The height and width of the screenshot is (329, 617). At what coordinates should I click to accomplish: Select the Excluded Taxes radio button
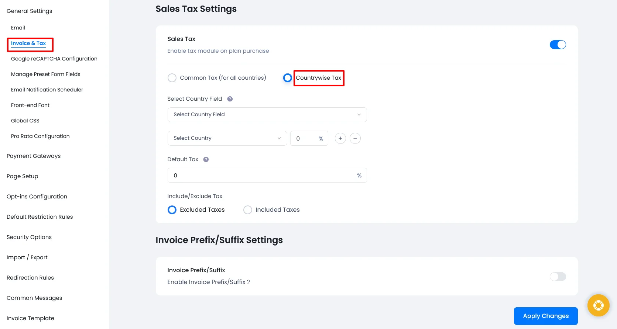tap(172, 210)
